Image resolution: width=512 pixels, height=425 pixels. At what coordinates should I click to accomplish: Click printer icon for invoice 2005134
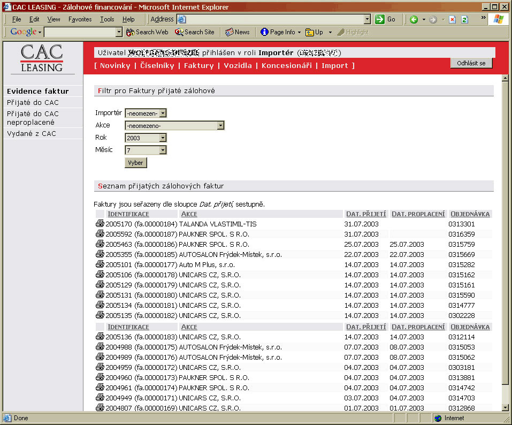click(x=100, y=305)
